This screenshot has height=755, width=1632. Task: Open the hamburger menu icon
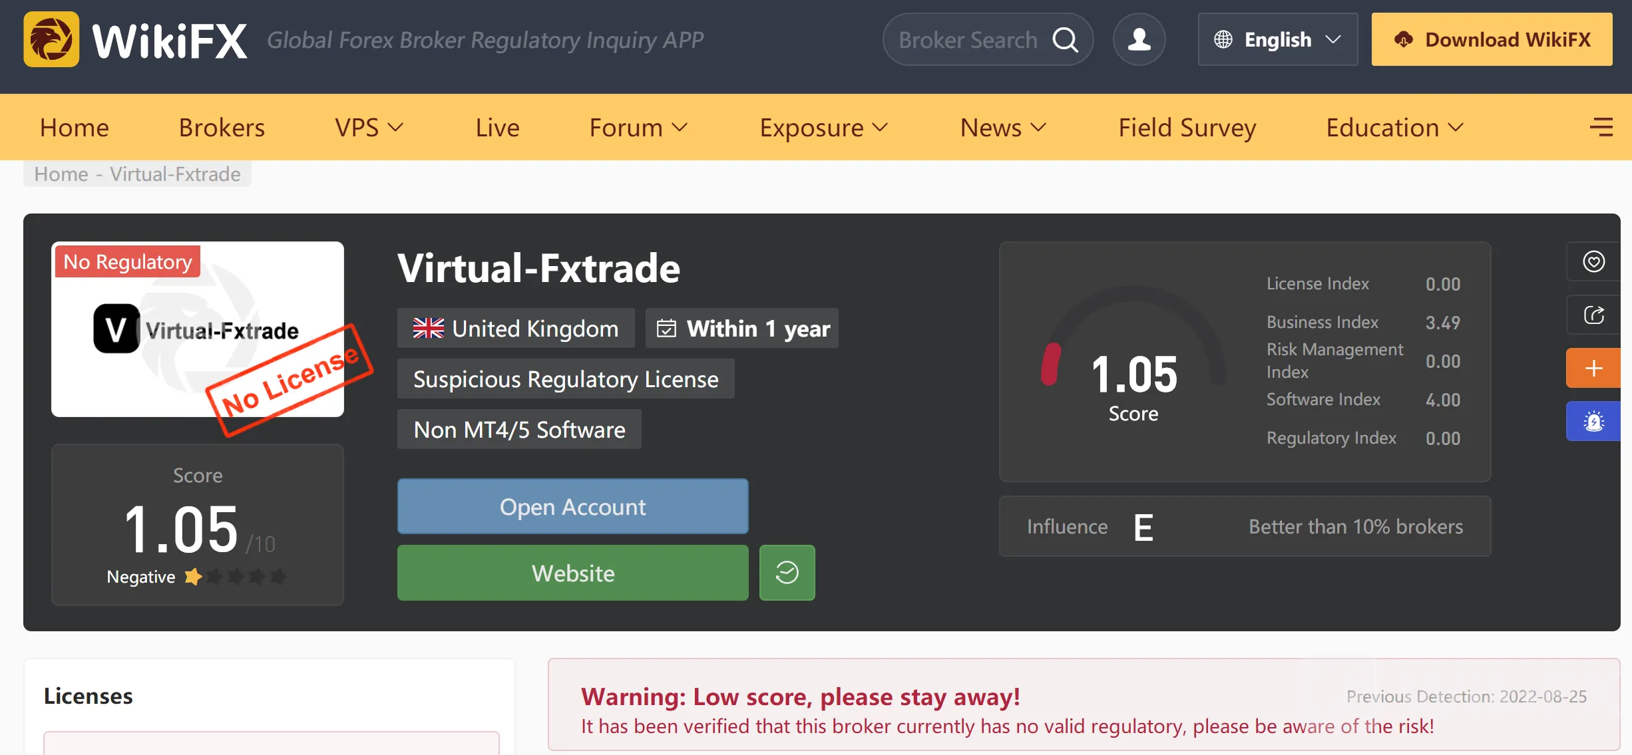(x=1601, y=127)
